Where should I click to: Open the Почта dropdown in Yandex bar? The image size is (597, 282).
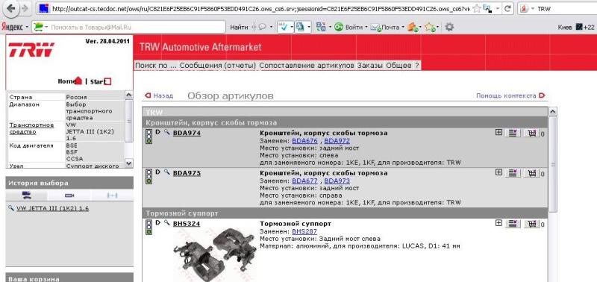[387, 27]
